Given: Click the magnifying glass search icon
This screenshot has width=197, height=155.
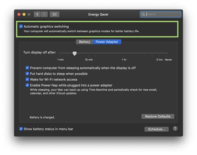Looking at the screenshot, I should tap(143, 15).
